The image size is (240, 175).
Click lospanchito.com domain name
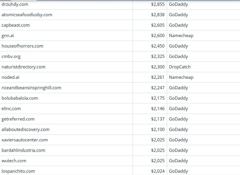[x=18, y=171]
